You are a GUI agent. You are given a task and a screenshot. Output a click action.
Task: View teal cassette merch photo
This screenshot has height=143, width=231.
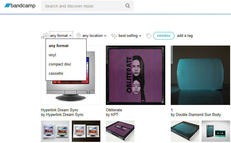pos(216,131)
